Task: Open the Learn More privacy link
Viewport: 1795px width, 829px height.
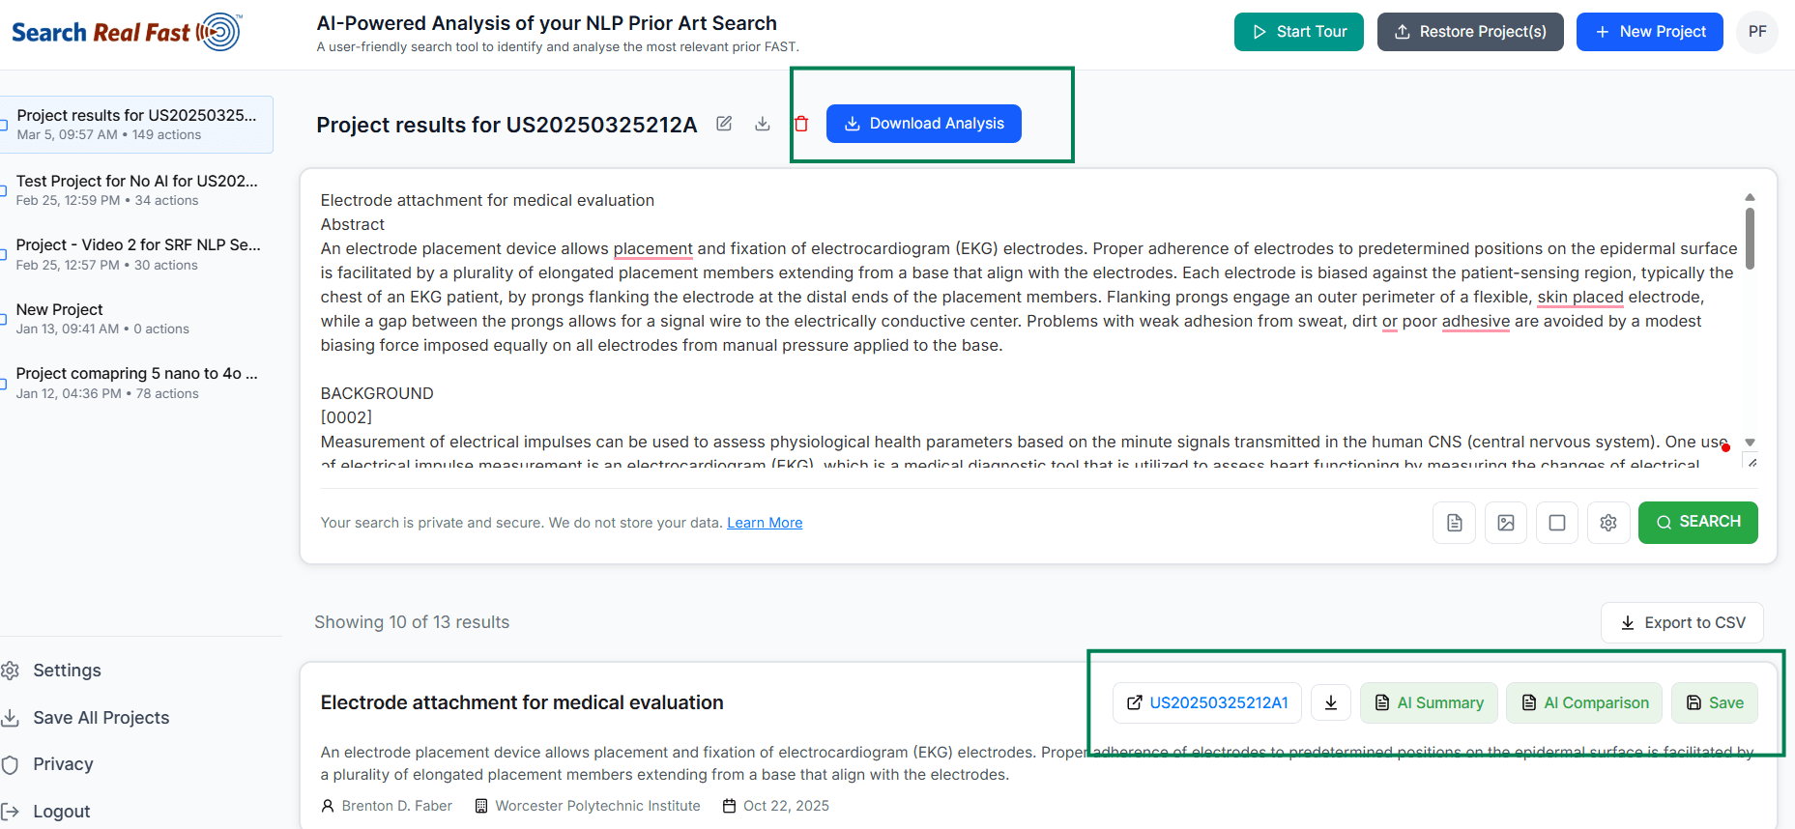Action: (764, 522)
